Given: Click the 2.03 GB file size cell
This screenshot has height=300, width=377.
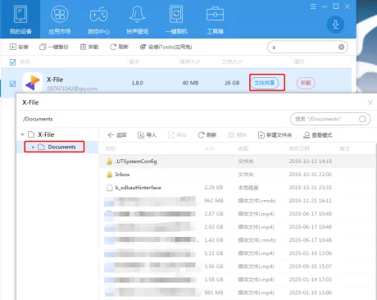Looking at the screenshot, I should click(214, 227).
